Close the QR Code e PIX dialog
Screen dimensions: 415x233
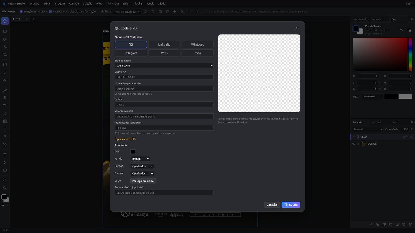pyautogui.click(x=297, y=28)
